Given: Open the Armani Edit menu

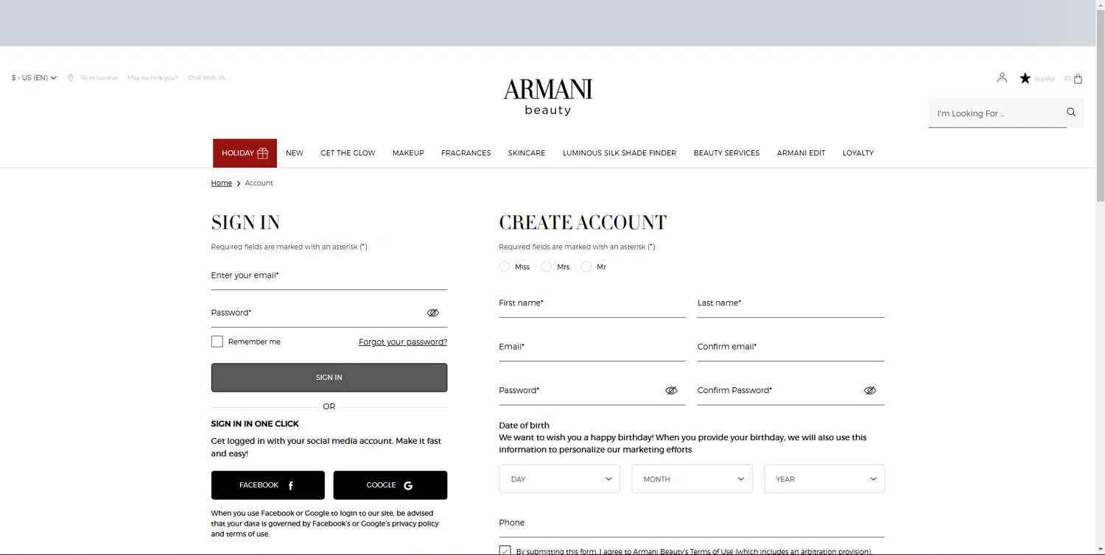Looking at the screenshot, I should click(x=801, y=153).
